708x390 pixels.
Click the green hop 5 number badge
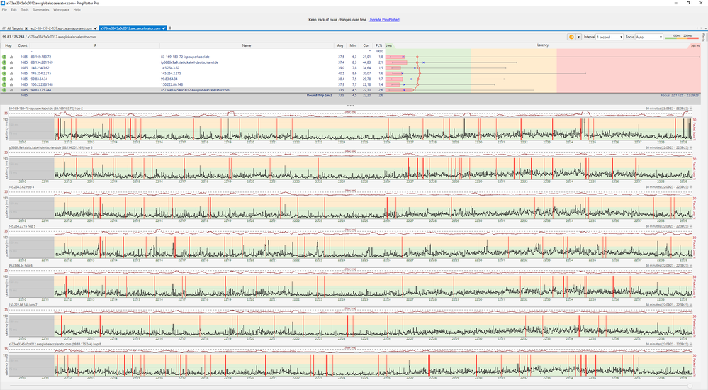tap(4, 73)
